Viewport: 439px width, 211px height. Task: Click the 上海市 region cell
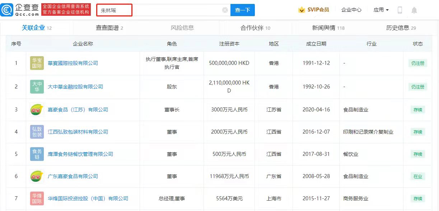274,198
